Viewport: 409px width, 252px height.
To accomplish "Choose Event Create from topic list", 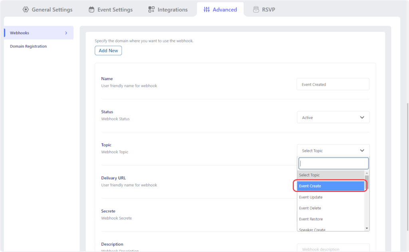I will pos(330,186).
